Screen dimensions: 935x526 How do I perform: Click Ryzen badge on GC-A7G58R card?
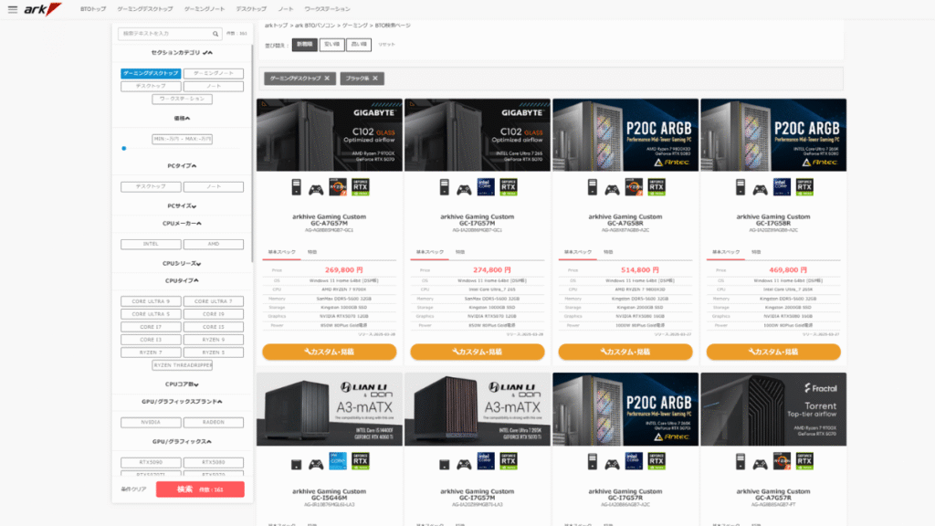tap(634, 187)
